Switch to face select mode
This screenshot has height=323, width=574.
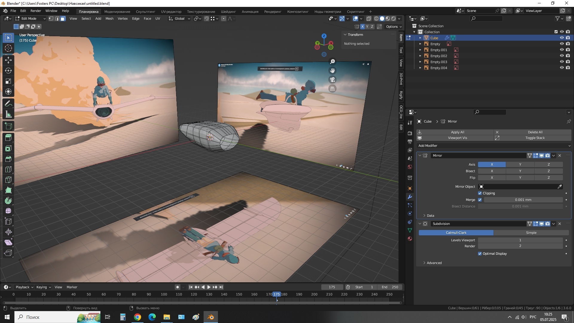pos(63,19)
